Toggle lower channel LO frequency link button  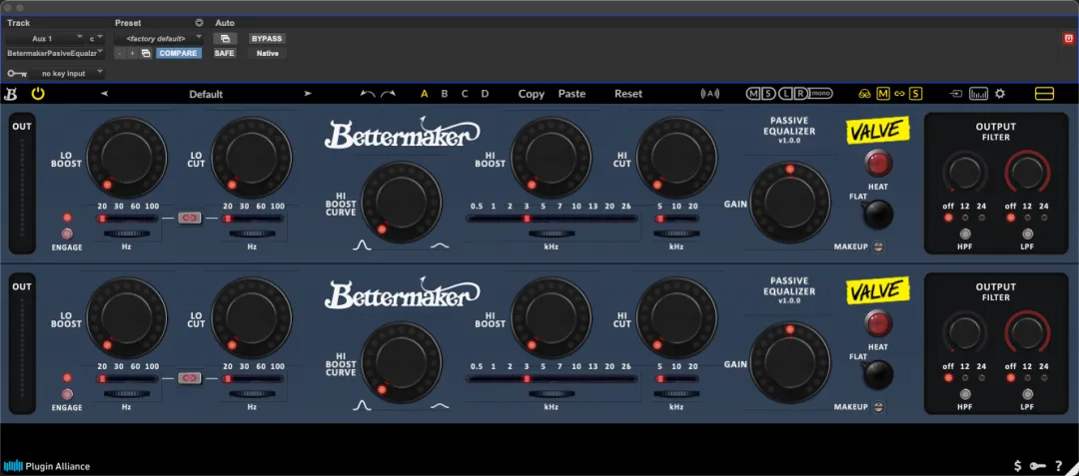click(x=190, y=378)
